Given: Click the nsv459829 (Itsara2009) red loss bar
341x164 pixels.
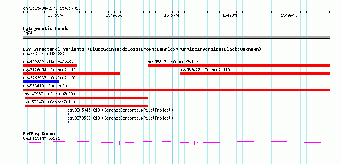Looking at the screenshot, I should 50,66.
